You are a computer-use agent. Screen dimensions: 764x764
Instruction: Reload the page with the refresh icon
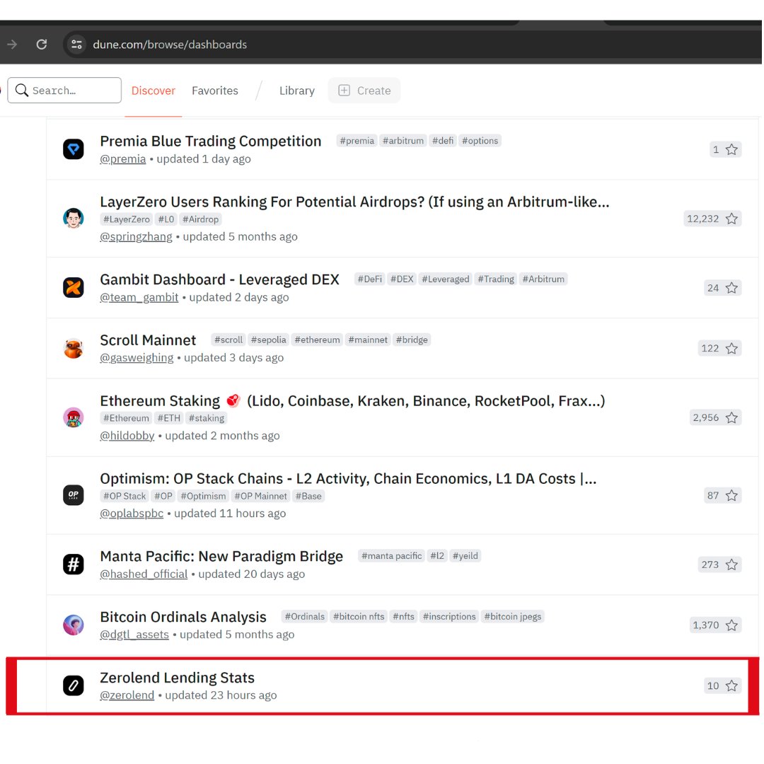coord(42,45)
